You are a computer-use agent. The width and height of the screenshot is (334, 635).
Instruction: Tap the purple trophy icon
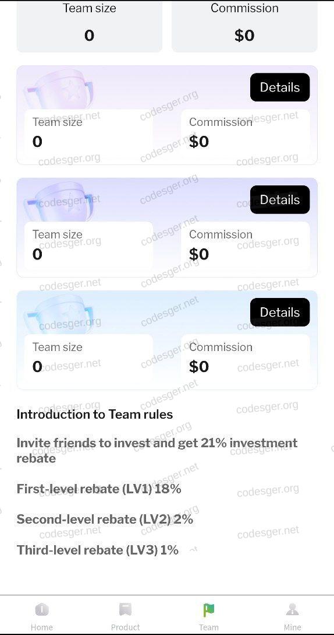(x=59, y=202)
